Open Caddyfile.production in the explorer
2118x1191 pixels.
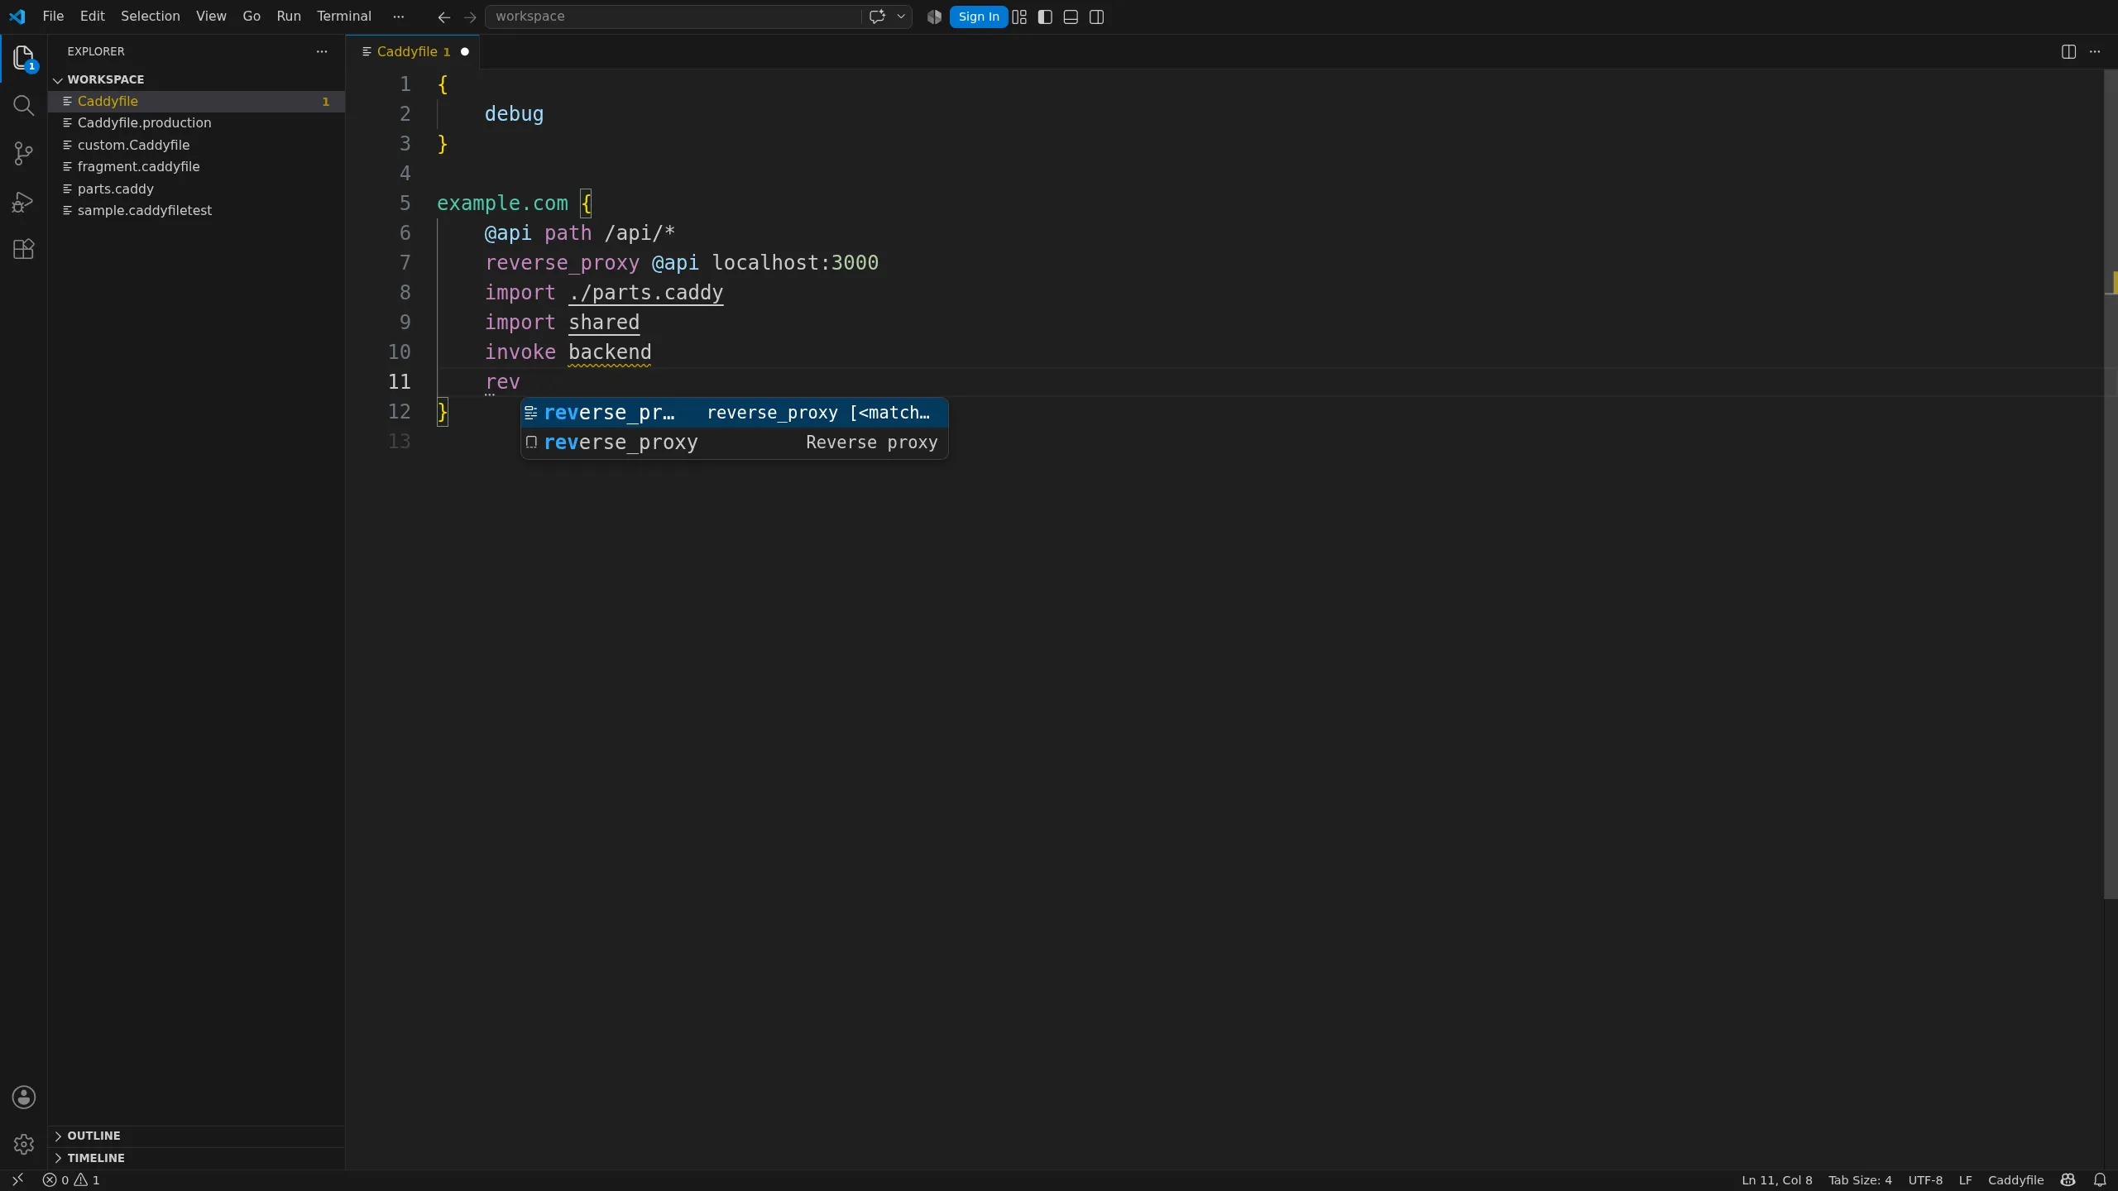pos(195,122)
